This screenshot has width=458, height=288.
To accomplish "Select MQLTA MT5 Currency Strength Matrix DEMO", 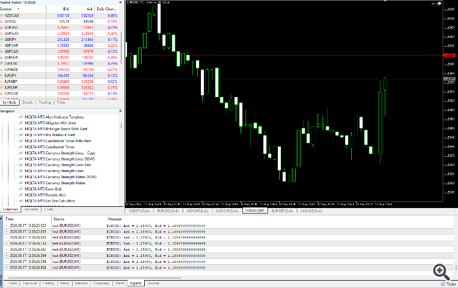I will (x=60, y=177).
